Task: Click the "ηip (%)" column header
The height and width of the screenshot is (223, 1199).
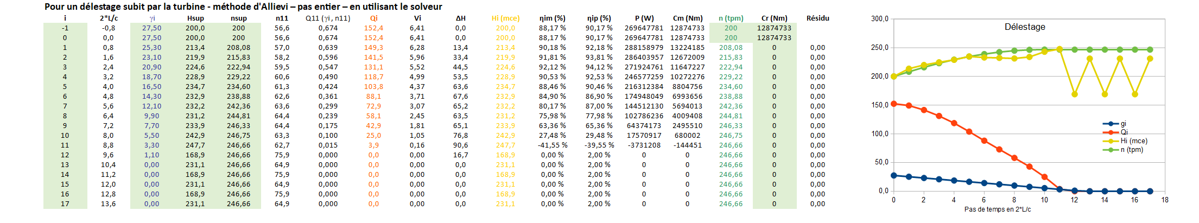Action: pyautogui.click(x=599, y=18)
